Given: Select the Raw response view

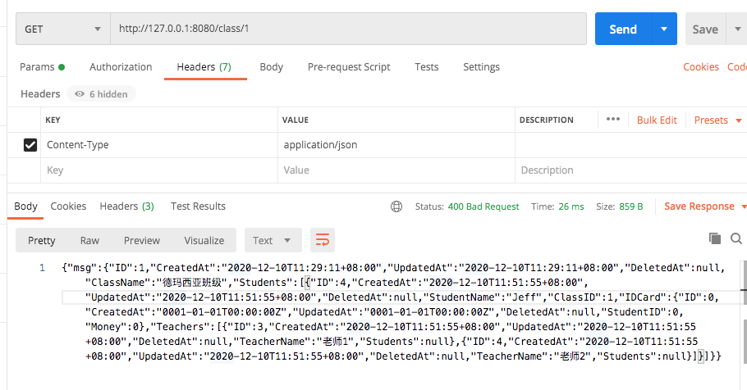Looking at the screenshot, I should tap(89, 240).
